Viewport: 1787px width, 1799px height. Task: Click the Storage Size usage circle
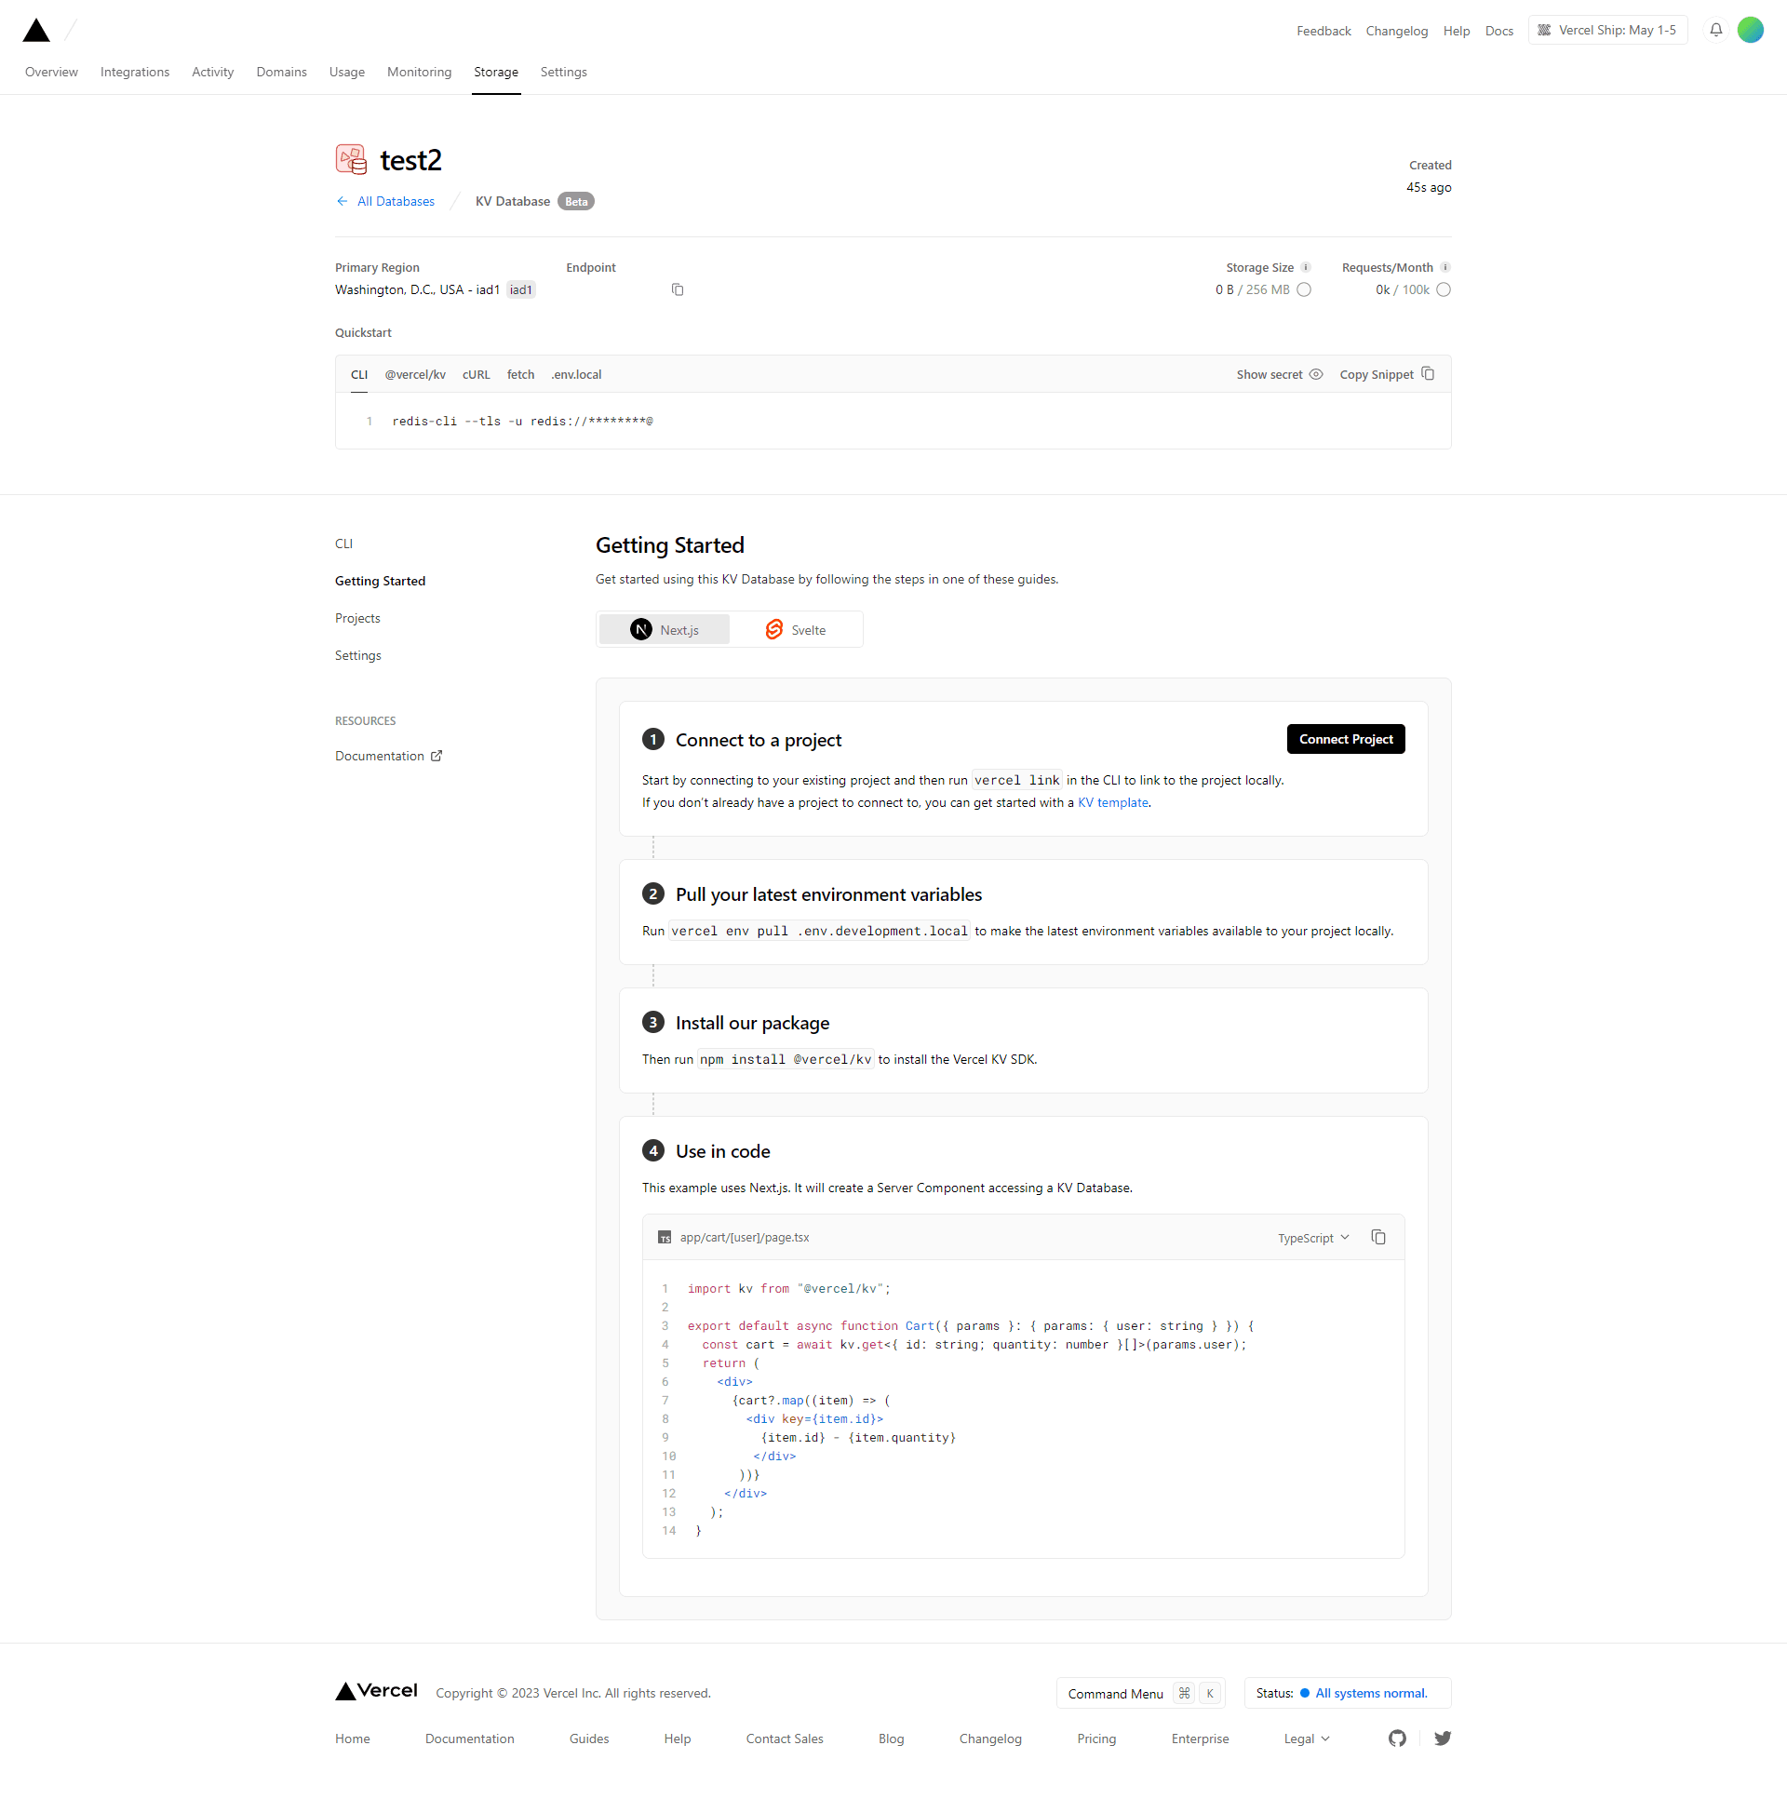[x=1304, y=289]
